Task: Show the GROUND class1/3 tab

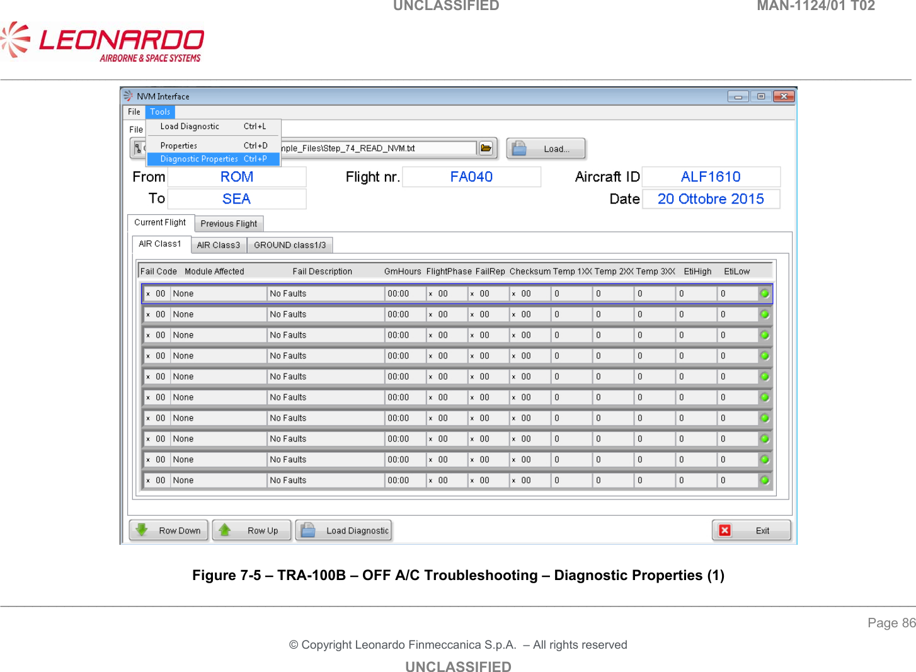Action: [x=290, y=245]
